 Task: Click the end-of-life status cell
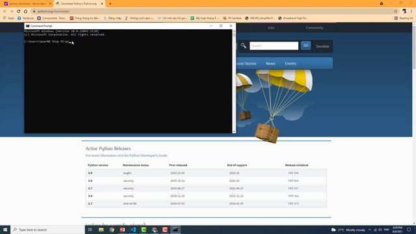coord(130,203)
